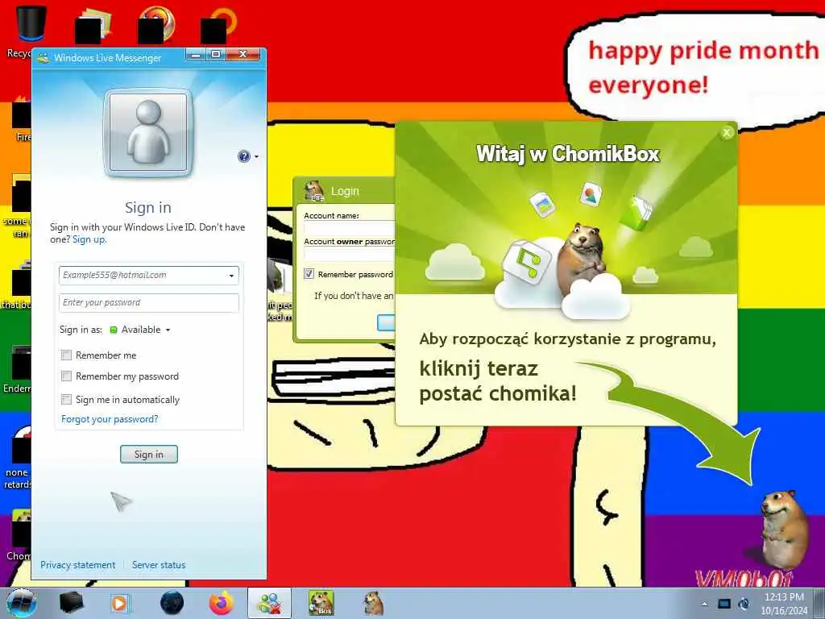
Task: Enable Sign me in automatically checkbox
Action: pyautogui.click(x=66, y=400)
